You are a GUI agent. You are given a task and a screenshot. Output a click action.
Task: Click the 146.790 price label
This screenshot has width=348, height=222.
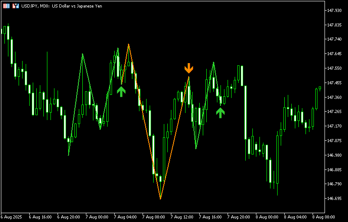334,184
